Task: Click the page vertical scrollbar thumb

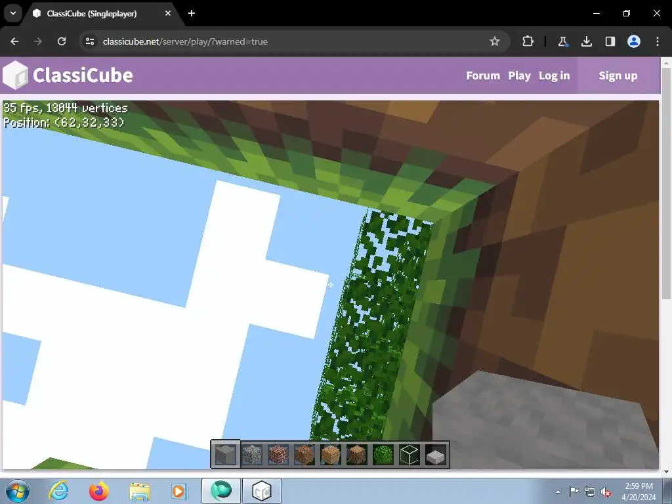Action: click(x=666, y=184)
